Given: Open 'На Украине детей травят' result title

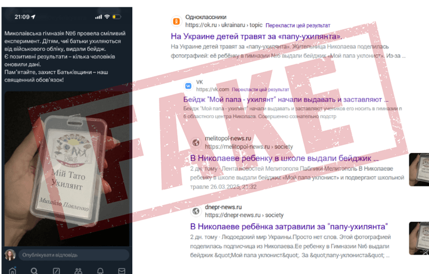Looking at the screenshot, I should coord(256,36).
